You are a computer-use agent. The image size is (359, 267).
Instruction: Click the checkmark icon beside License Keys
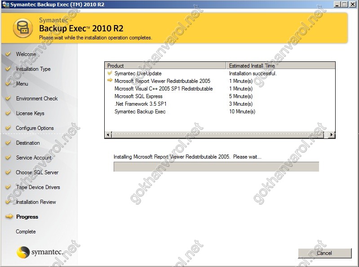(x=8, y=113)
